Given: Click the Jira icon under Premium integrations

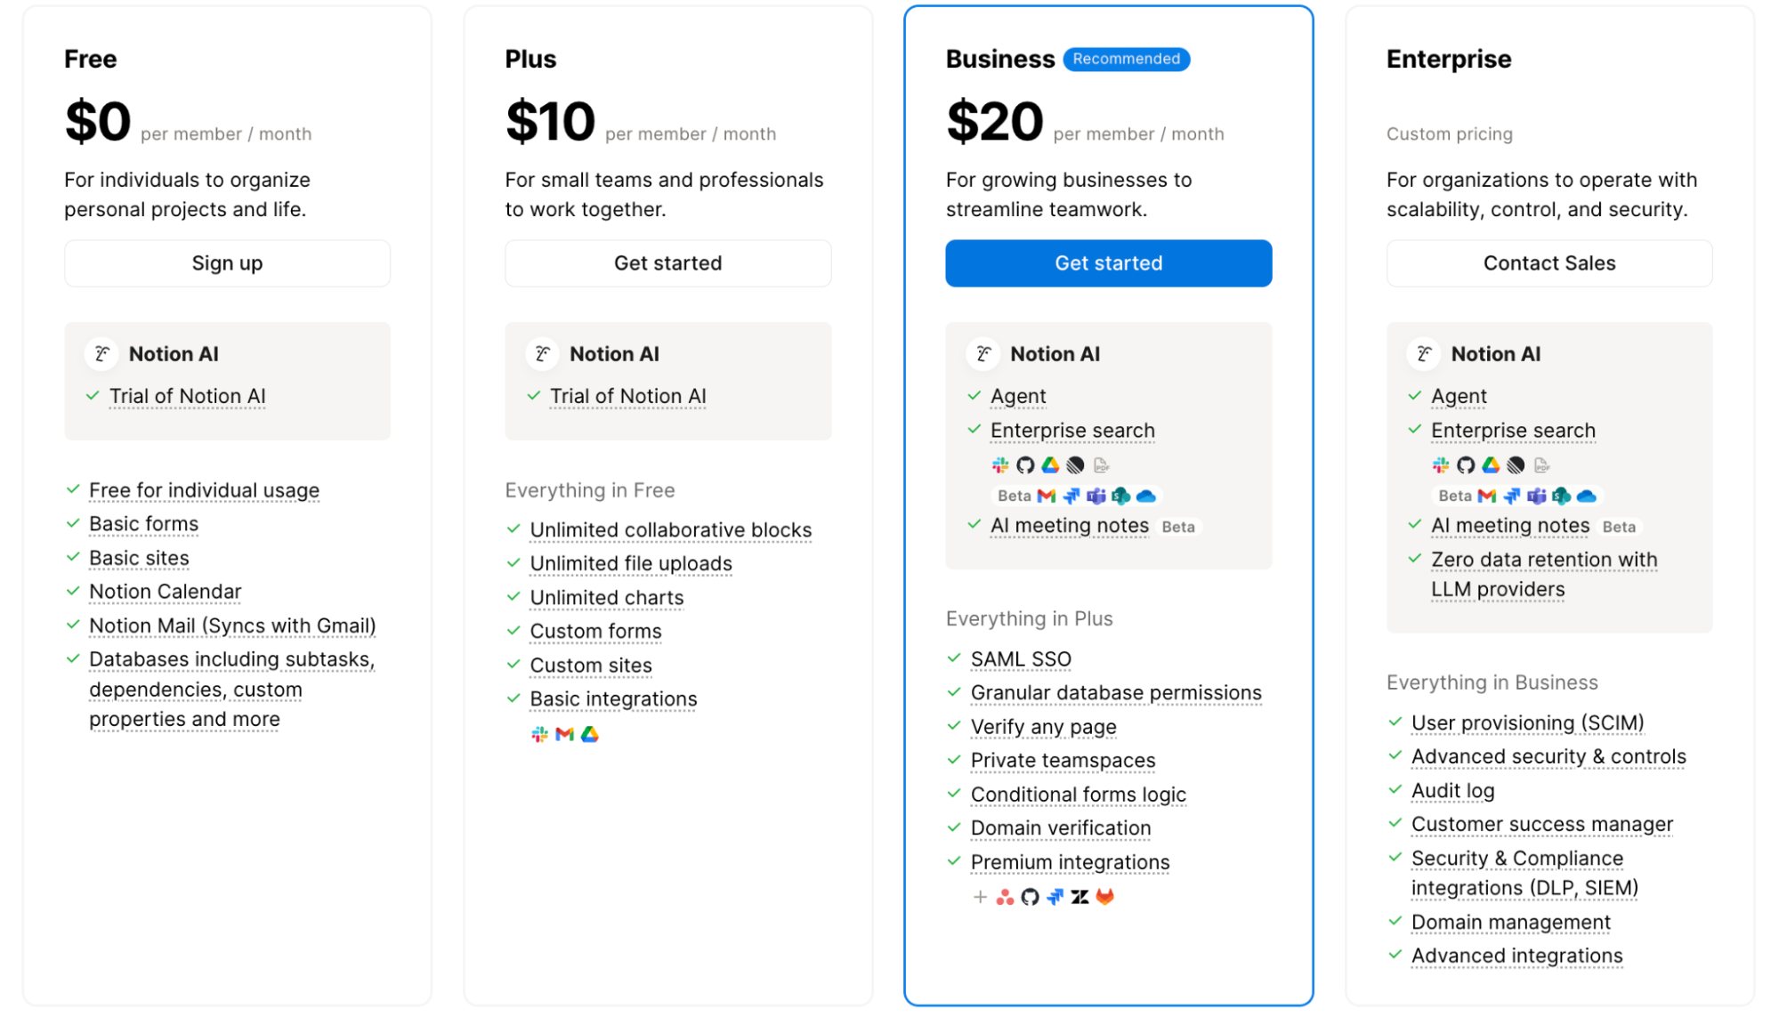Looking at the screenshot, I should coord(1055,897).
